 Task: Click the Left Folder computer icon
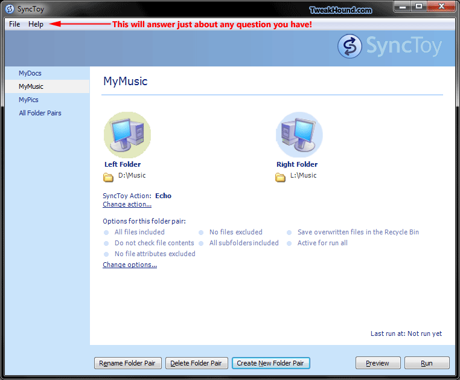[x=127, y=135]
